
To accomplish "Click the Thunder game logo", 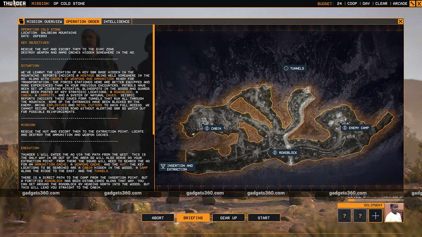I will 14,4.
